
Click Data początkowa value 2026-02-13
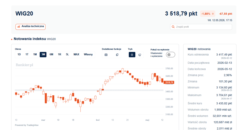(225, 63)
